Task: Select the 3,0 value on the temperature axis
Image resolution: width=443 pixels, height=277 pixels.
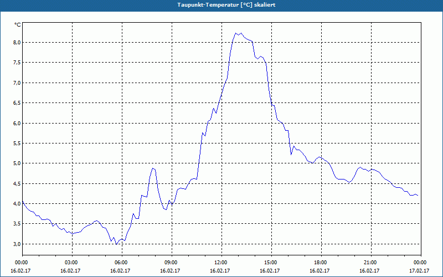Action: 17,244
